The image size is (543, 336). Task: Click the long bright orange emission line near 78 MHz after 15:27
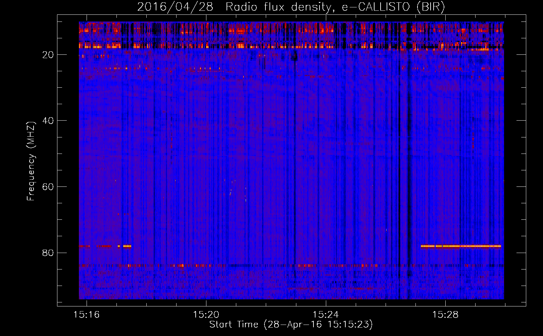(461, 246)
